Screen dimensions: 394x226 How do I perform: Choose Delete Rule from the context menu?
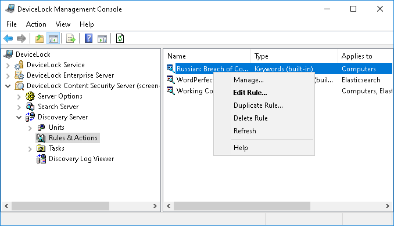pos(250,118)
